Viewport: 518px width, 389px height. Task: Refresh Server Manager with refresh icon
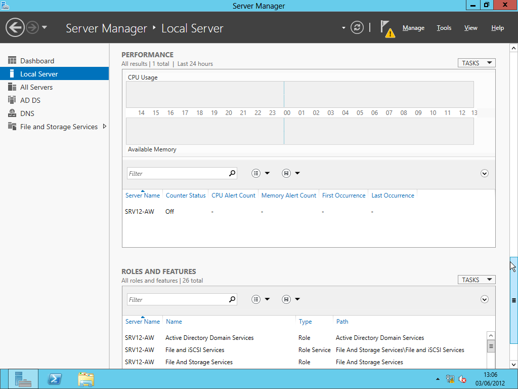point(357,27)
